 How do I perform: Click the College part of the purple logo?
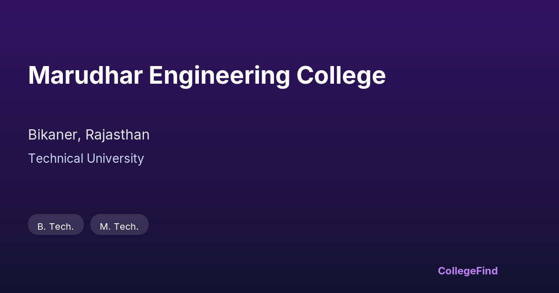pos(456,271)
